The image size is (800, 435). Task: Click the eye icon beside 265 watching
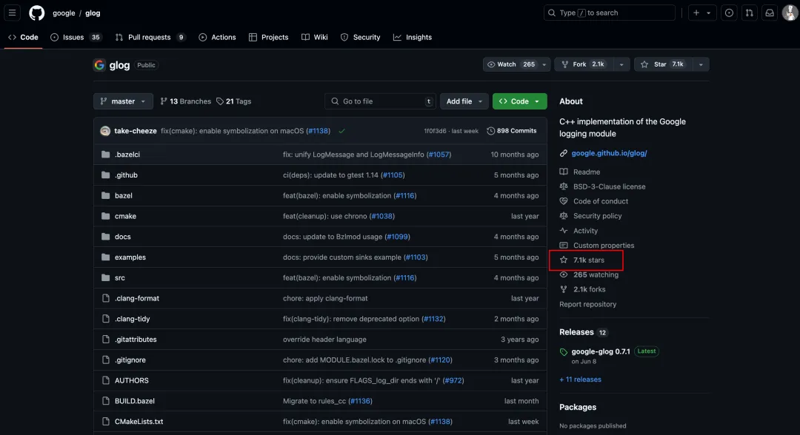click(563, 274)
